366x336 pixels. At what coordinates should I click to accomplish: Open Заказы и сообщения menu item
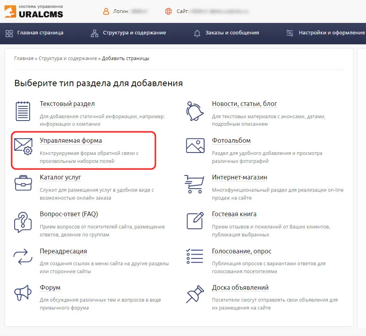tap(226, 33)
